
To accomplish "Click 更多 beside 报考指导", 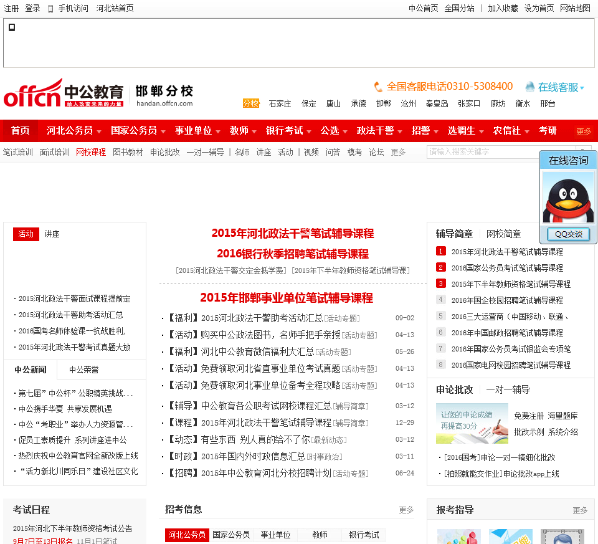I will [580, 510].
